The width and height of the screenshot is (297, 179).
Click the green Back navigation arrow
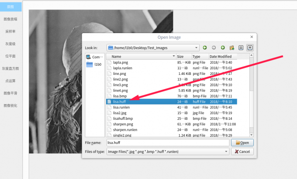(205, 47)
